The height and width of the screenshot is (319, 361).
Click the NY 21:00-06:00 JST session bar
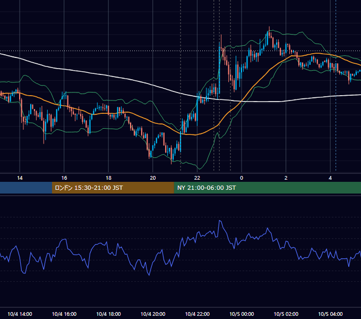click(267, 188)
